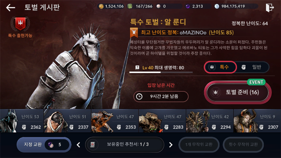Viewport: 281px width, 158px height.
Task: Open the boss info question mark icon
Action: [137, 67]
